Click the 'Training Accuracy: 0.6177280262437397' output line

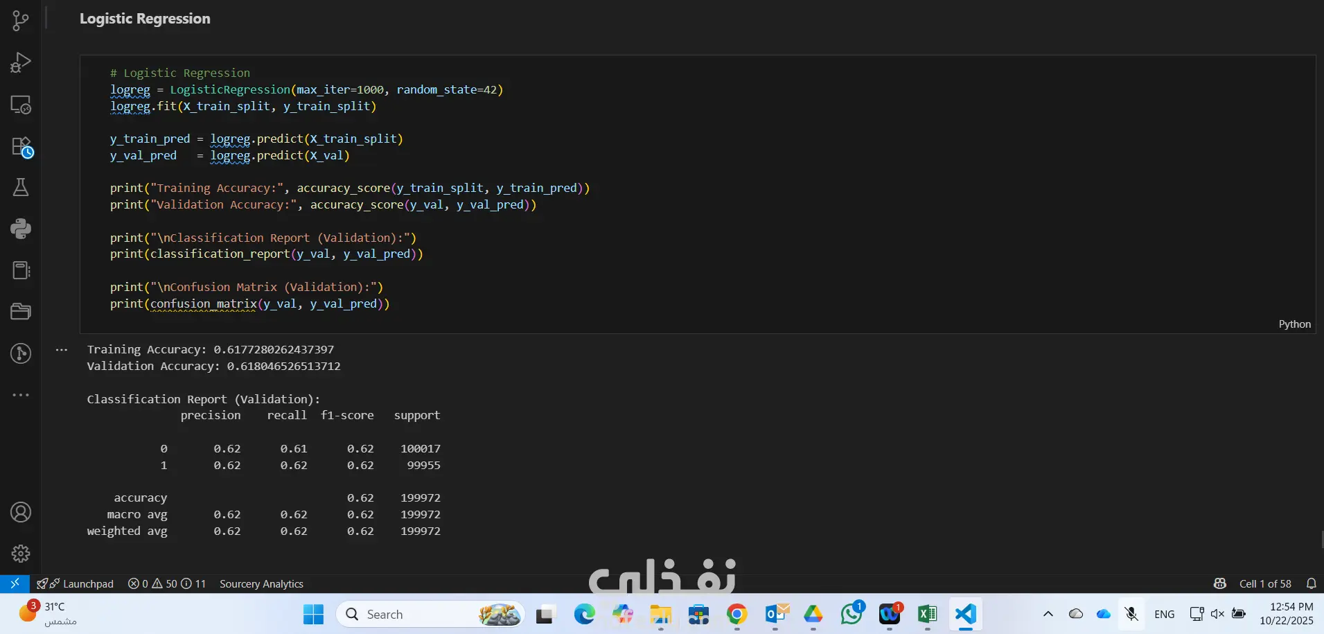211,350
